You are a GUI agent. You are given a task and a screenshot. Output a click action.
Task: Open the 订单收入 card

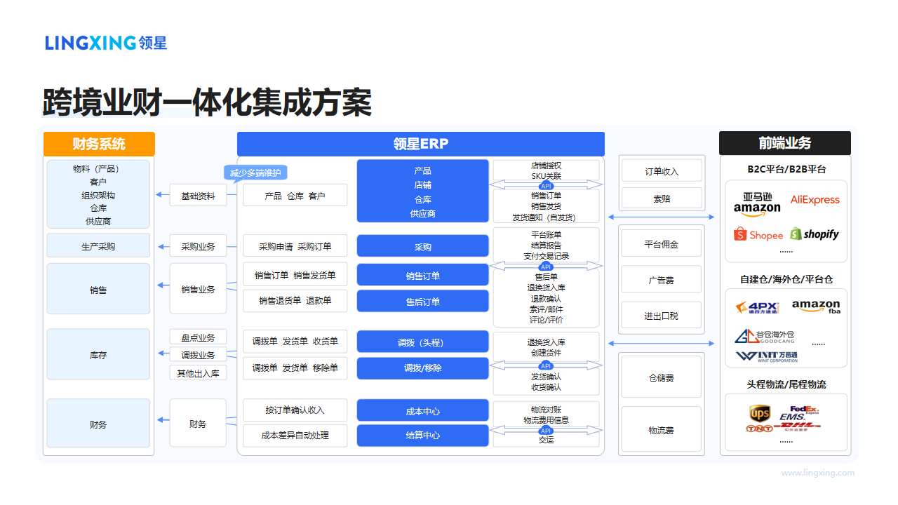pyautogui.click(x=660, y=170)
